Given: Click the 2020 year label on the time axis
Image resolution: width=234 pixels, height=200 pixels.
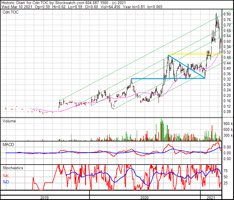Looking at the screenshot, I should [144, 198].
